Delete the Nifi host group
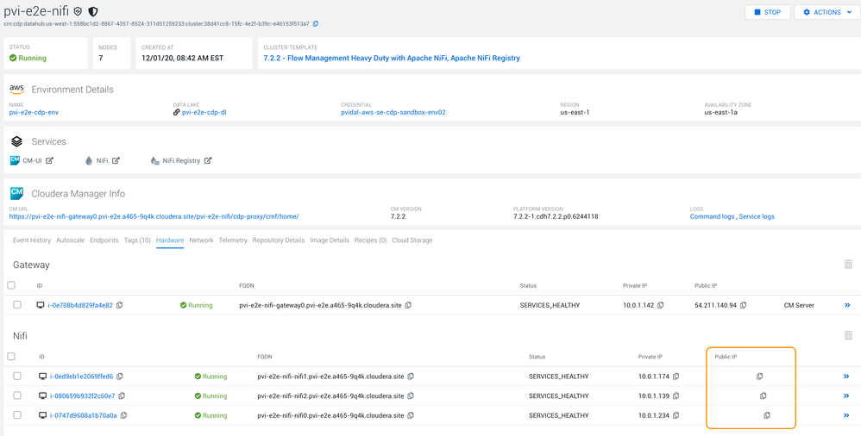861x436 pixels. click(x=848, y=335)
